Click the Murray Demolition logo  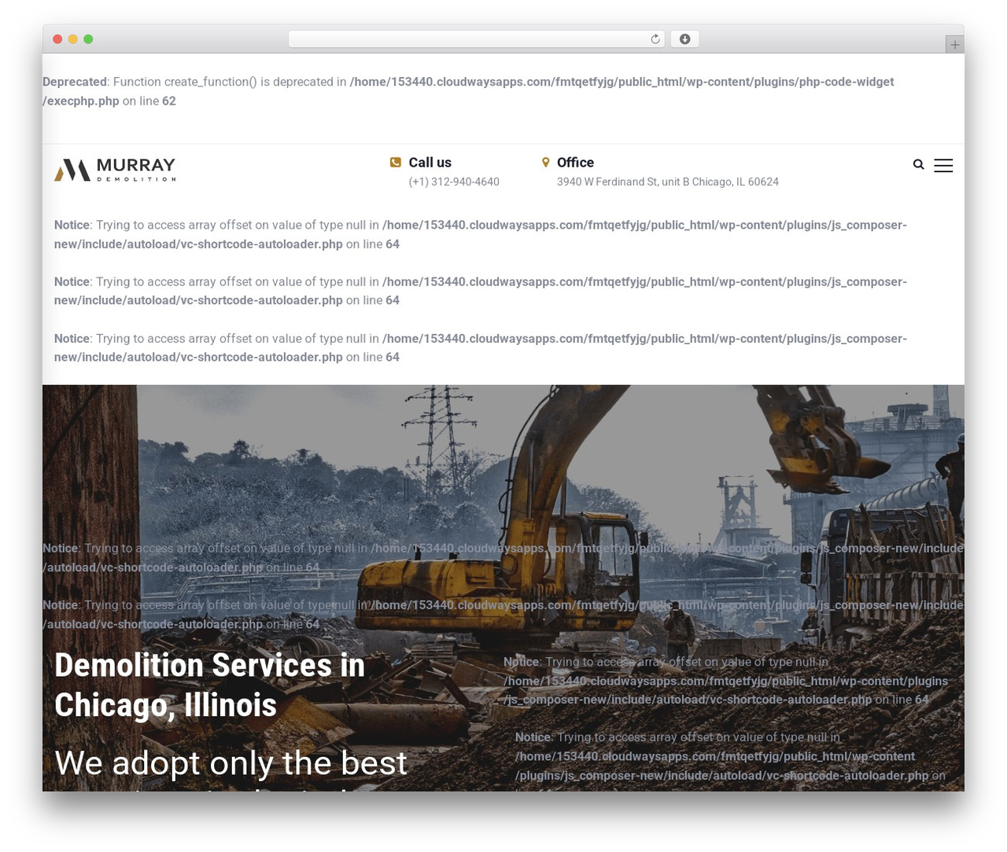tap(115, 169)
